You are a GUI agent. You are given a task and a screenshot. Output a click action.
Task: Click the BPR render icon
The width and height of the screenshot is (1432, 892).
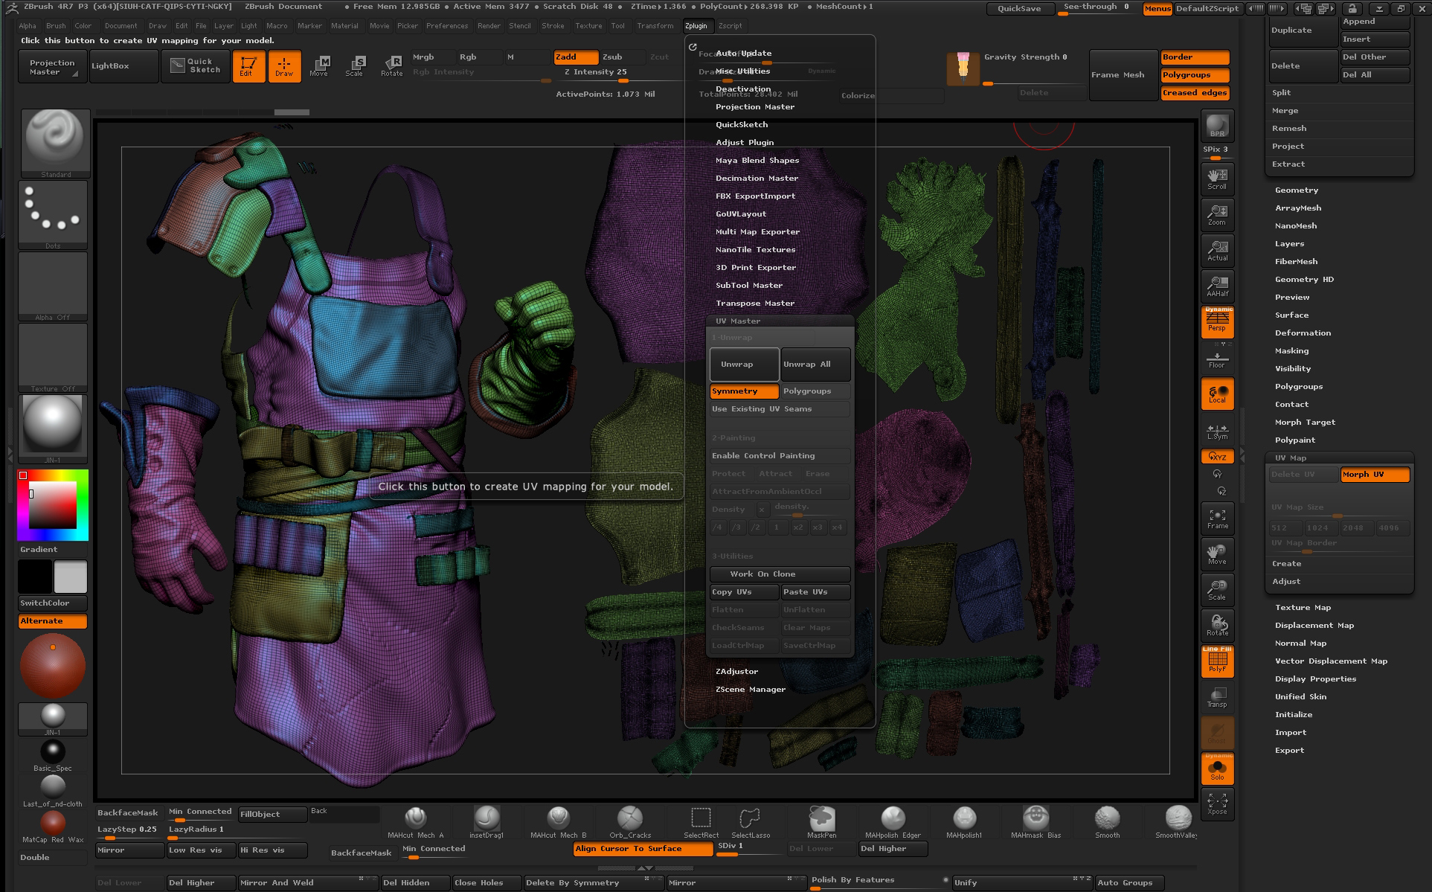pos(1217,126)
